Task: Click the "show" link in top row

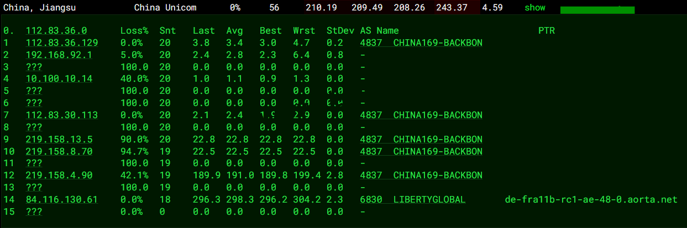Action: (534, 8)
